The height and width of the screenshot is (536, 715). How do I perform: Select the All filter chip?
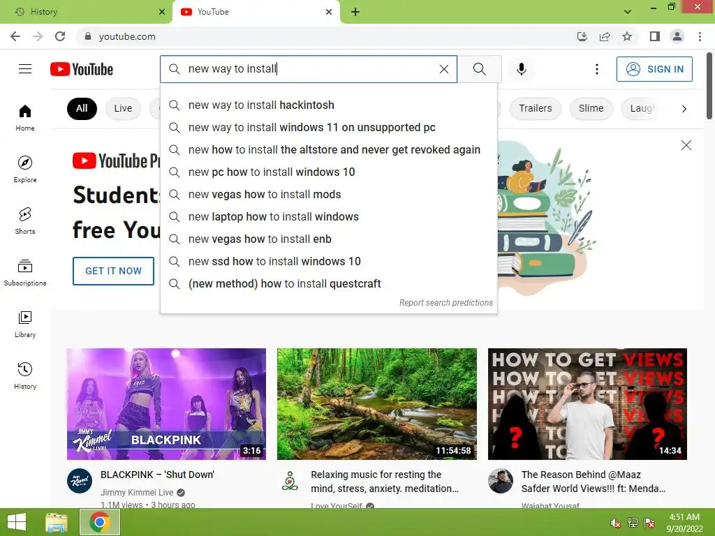pyautogui.click(x=82, y=108)
